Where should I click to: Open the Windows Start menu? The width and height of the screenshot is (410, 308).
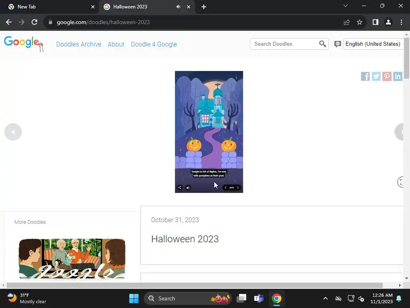click(134, 298)
